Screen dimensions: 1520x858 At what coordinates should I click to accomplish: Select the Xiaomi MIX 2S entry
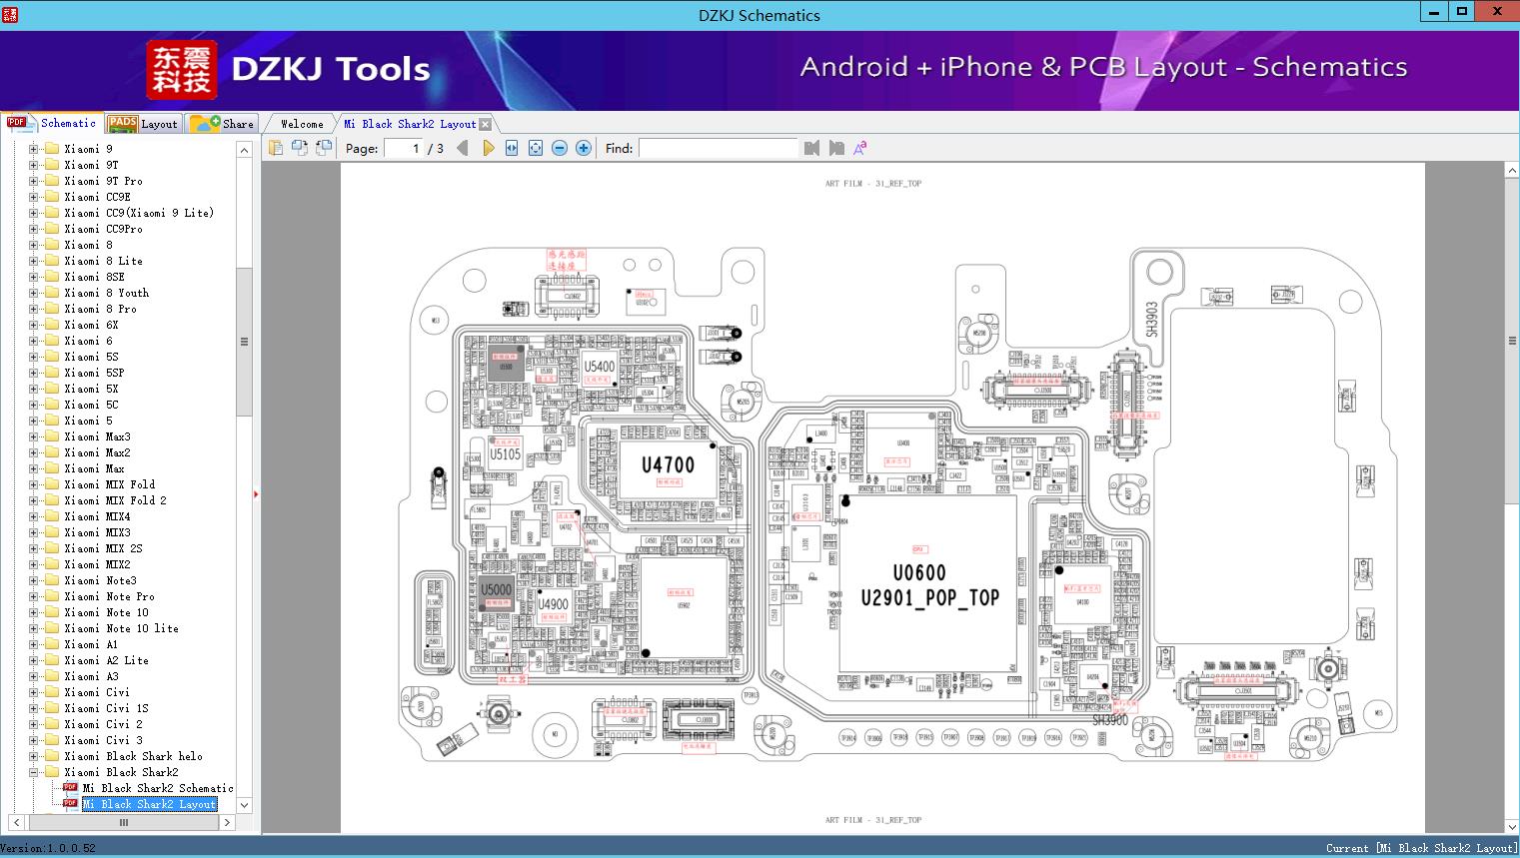point(103,548)
